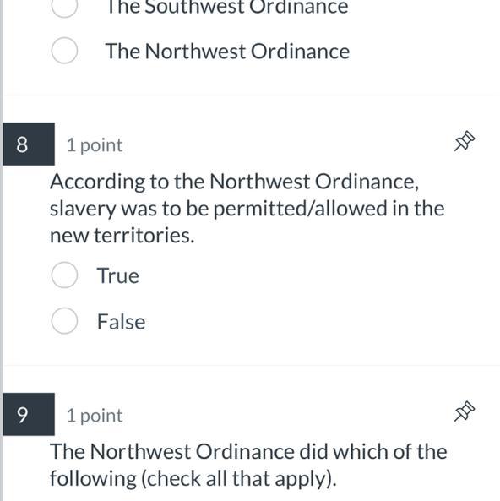Click 'The Northwest Ordinance' answer label
500x501 pixels.
click(227, 52)
